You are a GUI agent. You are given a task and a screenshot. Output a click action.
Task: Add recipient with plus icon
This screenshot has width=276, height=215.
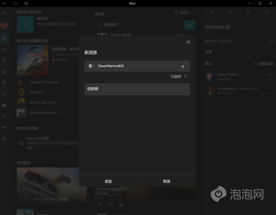183,66
